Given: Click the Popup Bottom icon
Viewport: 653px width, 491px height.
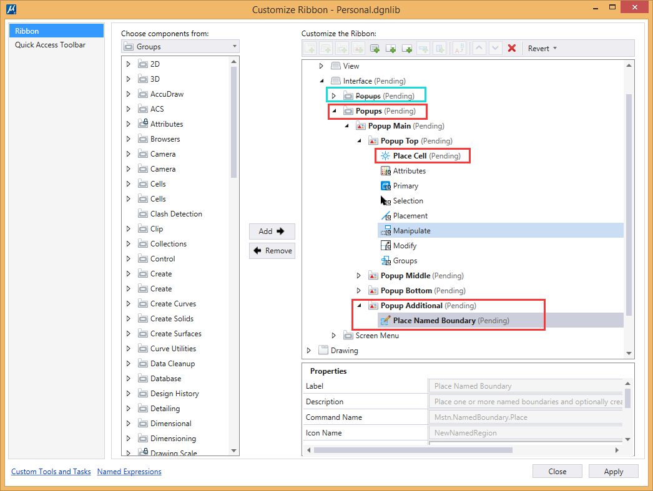Looking at the screenshot, I should (373, 291).
